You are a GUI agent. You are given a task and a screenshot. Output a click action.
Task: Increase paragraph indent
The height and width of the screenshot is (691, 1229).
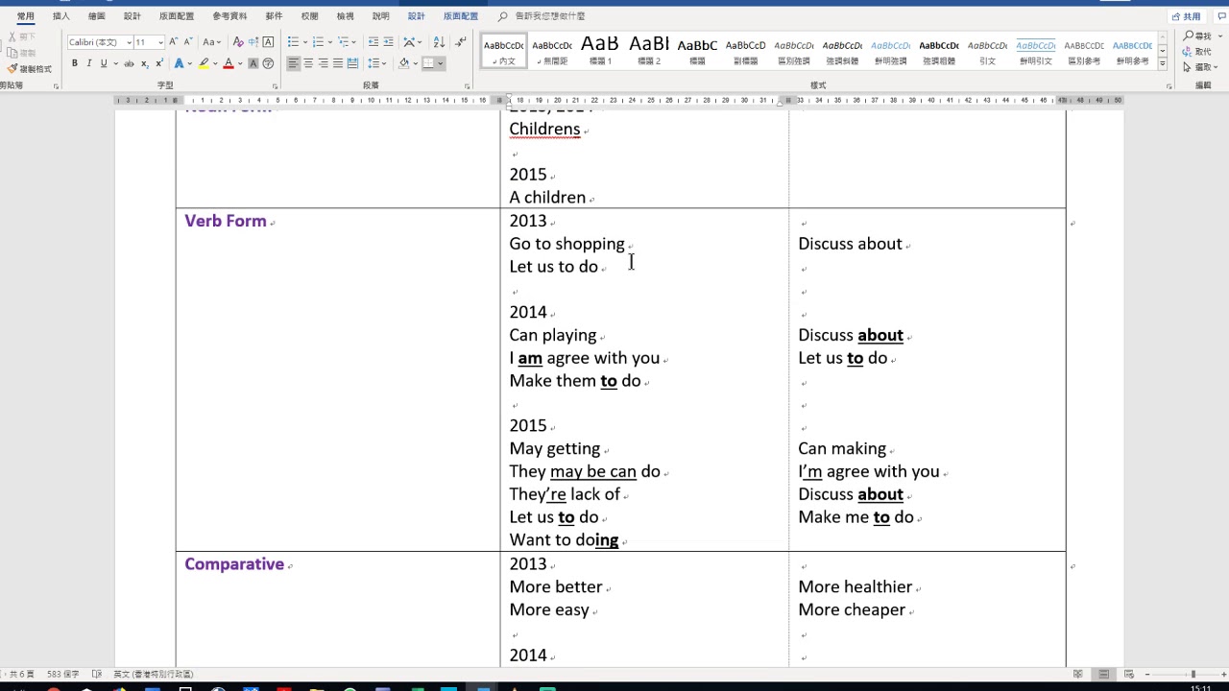point(388,42)
